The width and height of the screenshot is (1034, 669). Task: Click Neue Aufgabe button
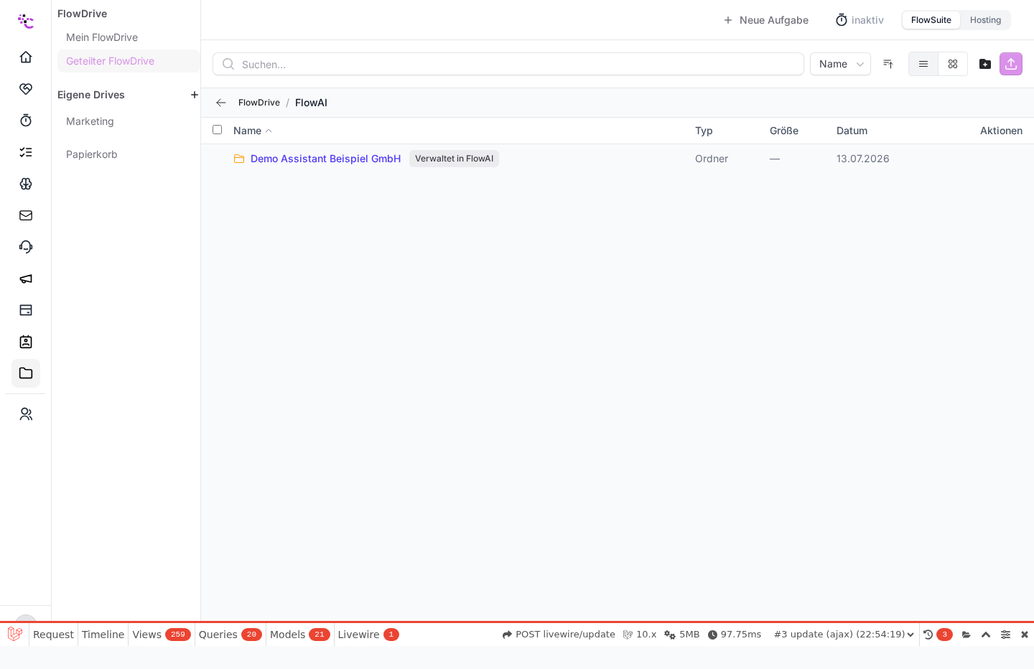[x=765, y=20]
